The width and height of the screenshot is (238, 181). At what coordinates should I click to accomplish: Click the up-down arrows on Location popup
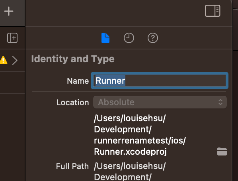click(220, 102)
